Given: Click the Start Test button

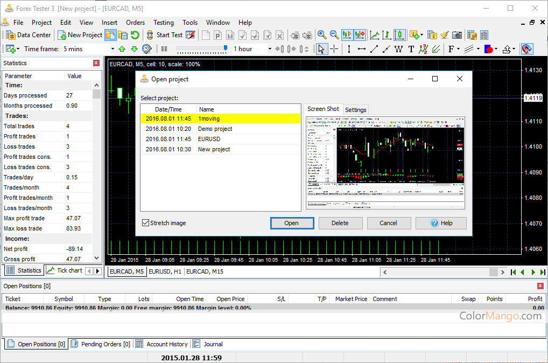Looking at the screenshot, I should pos(164,35).
